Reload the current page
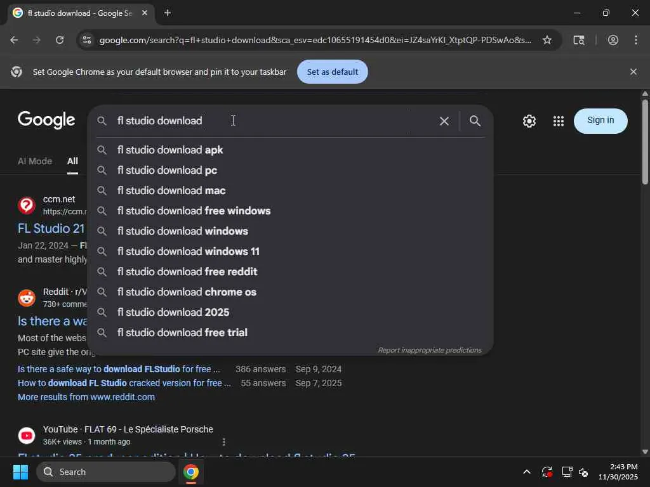Image resolution: width=650 pixels, height=487 pixels. 60,40
